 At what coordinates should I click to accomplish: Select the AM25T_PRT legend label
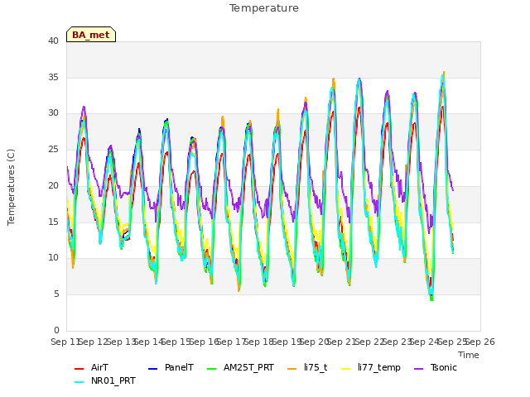point(248,367)
